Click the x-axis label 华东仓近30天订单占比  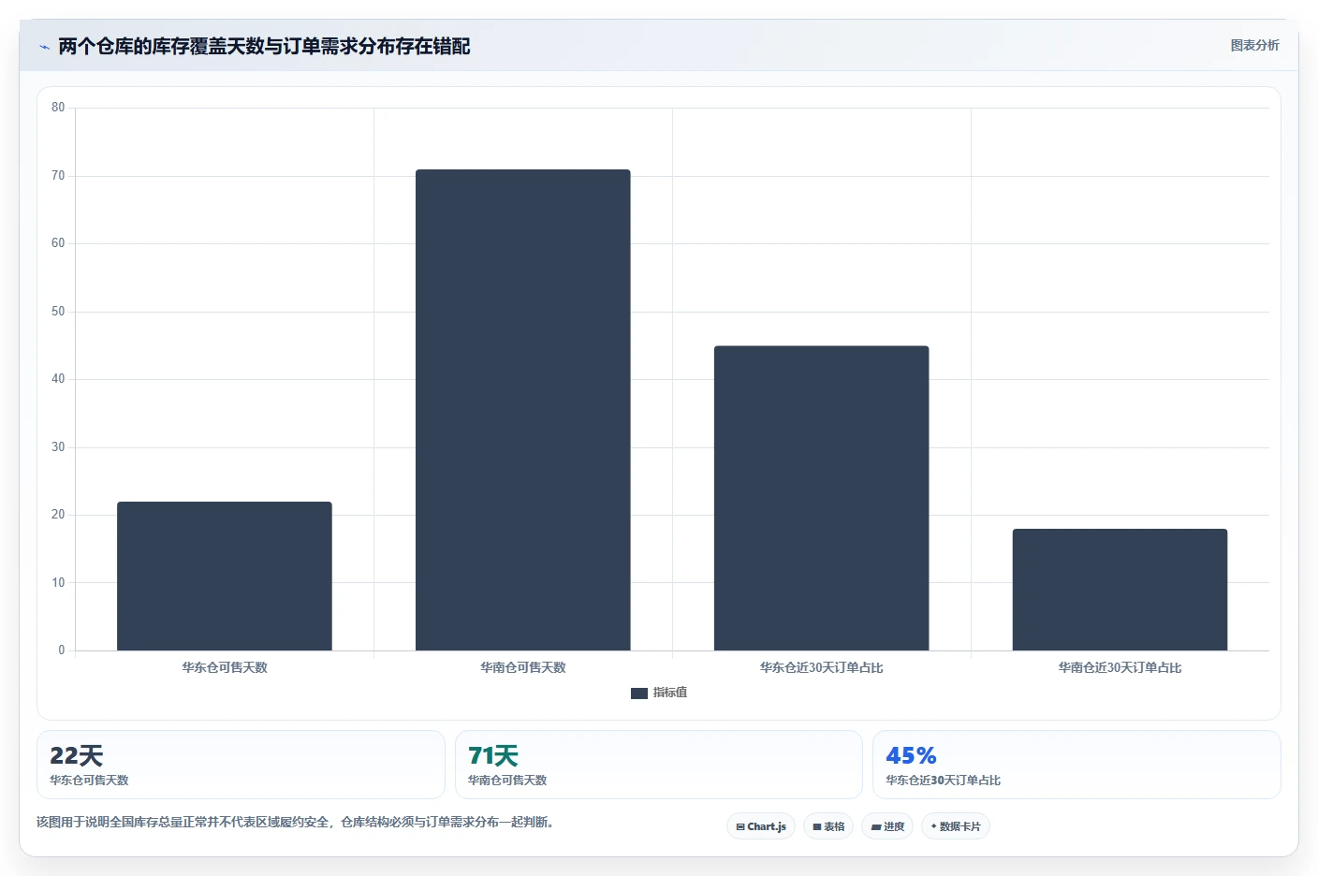pyautogui.click(x=822, y=667)
